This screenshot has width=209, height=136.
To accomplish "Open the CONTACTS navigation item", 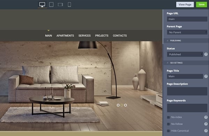I will [x=120, y=36].
